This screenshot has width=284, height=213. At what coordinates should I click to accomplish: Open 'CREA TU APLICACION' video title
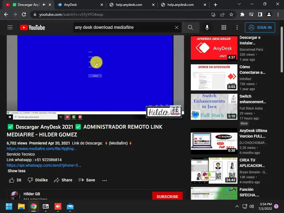pos(252,163)
